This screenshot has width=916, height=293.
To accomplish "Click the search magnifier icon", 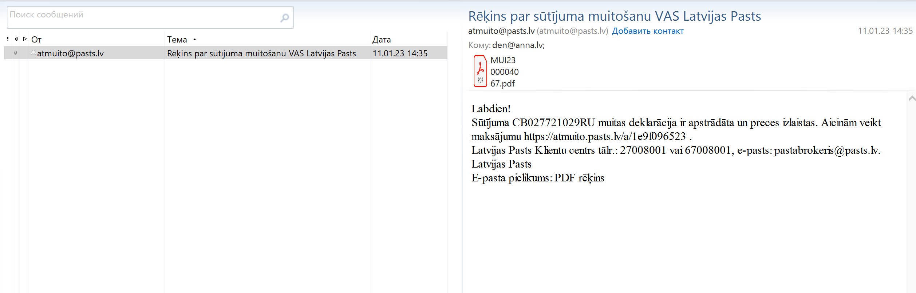I will 285,17.
